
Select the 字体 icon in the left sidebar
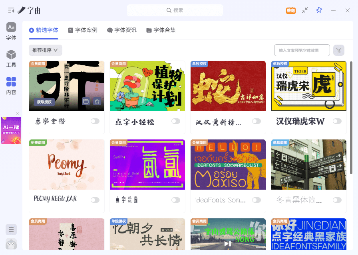[11, 31]
